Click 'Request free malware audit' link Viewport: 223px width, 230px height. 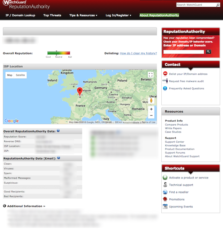tap(186, 81)
